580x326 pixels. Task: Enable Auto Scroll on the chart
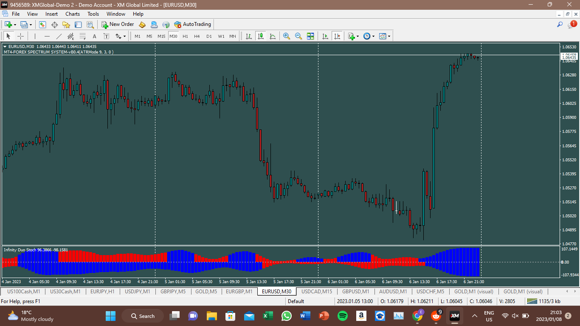(325, 36)
